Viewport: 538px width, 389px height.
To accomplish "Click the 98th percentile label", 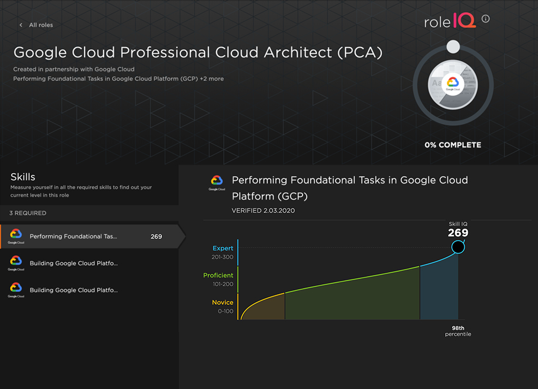I will [458, 331].
